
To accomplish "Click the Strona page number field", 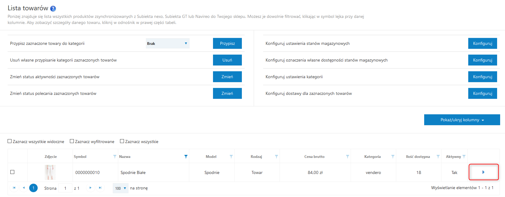I will pyautogui.click(x=65, y=188).
